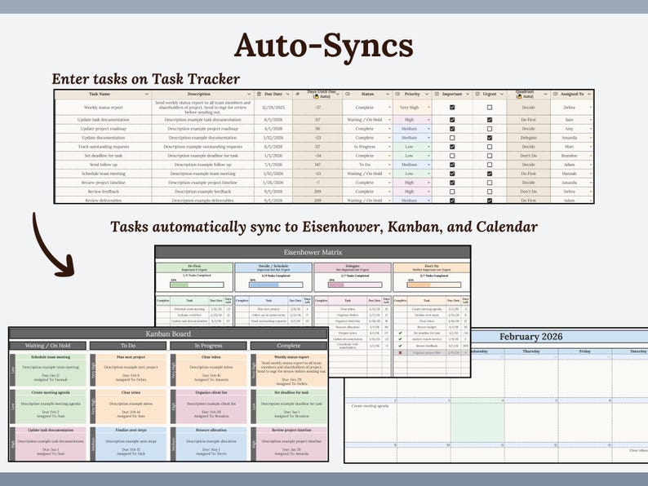Click the 'Description example project roadmap' cell
The image size is (648, 486).
203,129
